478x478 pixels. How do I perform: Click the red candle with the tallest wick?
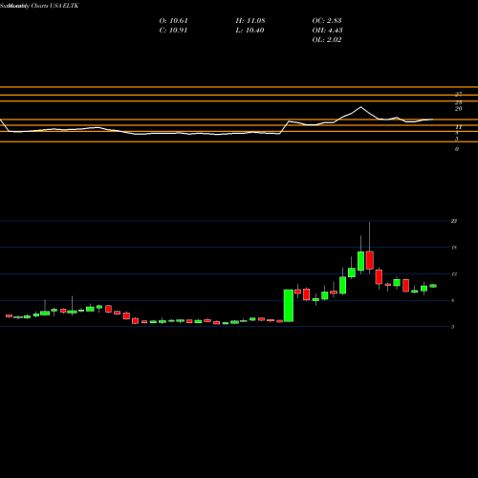[370, 260]
